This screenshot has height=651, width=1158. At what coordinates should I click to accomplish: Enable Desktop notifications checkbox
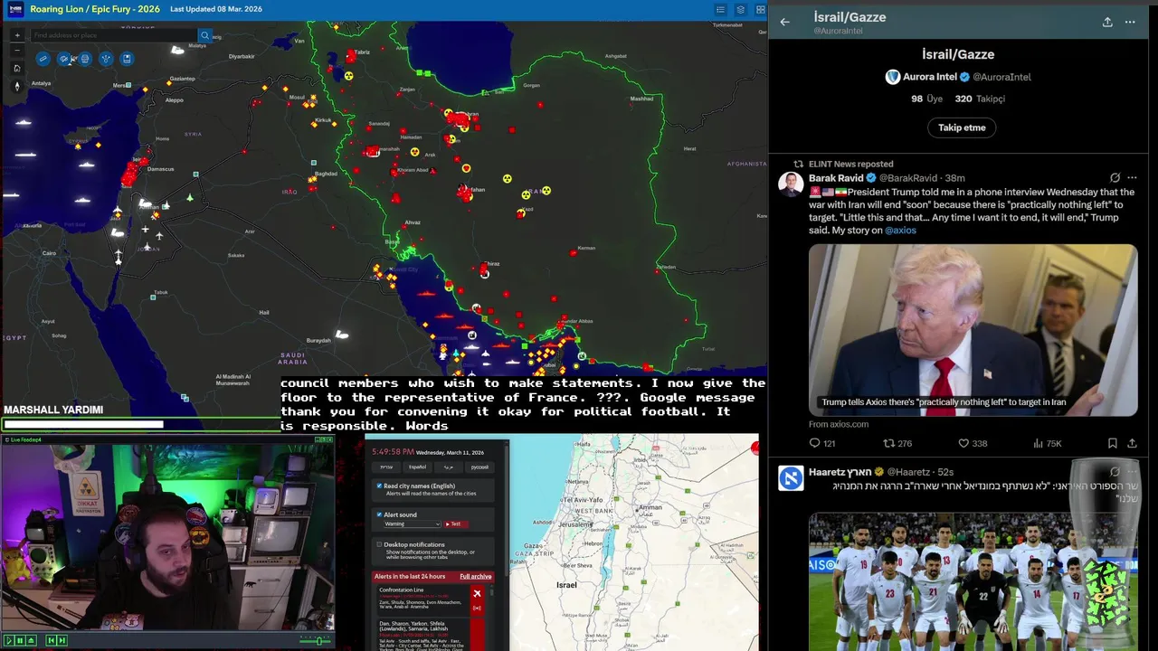click(x=379, y=544)
